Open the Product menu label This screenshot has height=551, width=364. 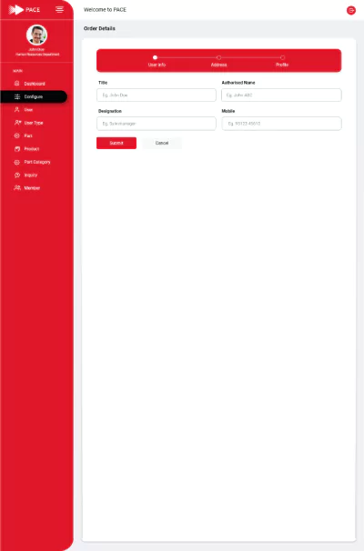tap(32, 149)
